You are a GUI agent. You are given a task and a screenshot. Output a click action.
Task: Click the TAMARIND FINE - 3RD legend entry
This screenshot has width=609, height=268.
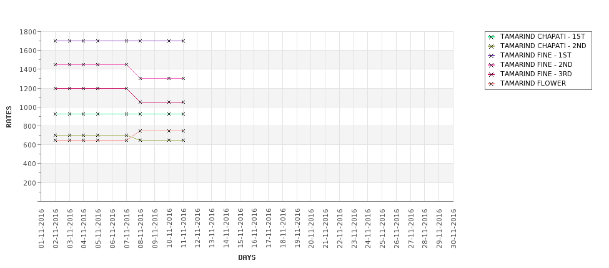(530, 74)
